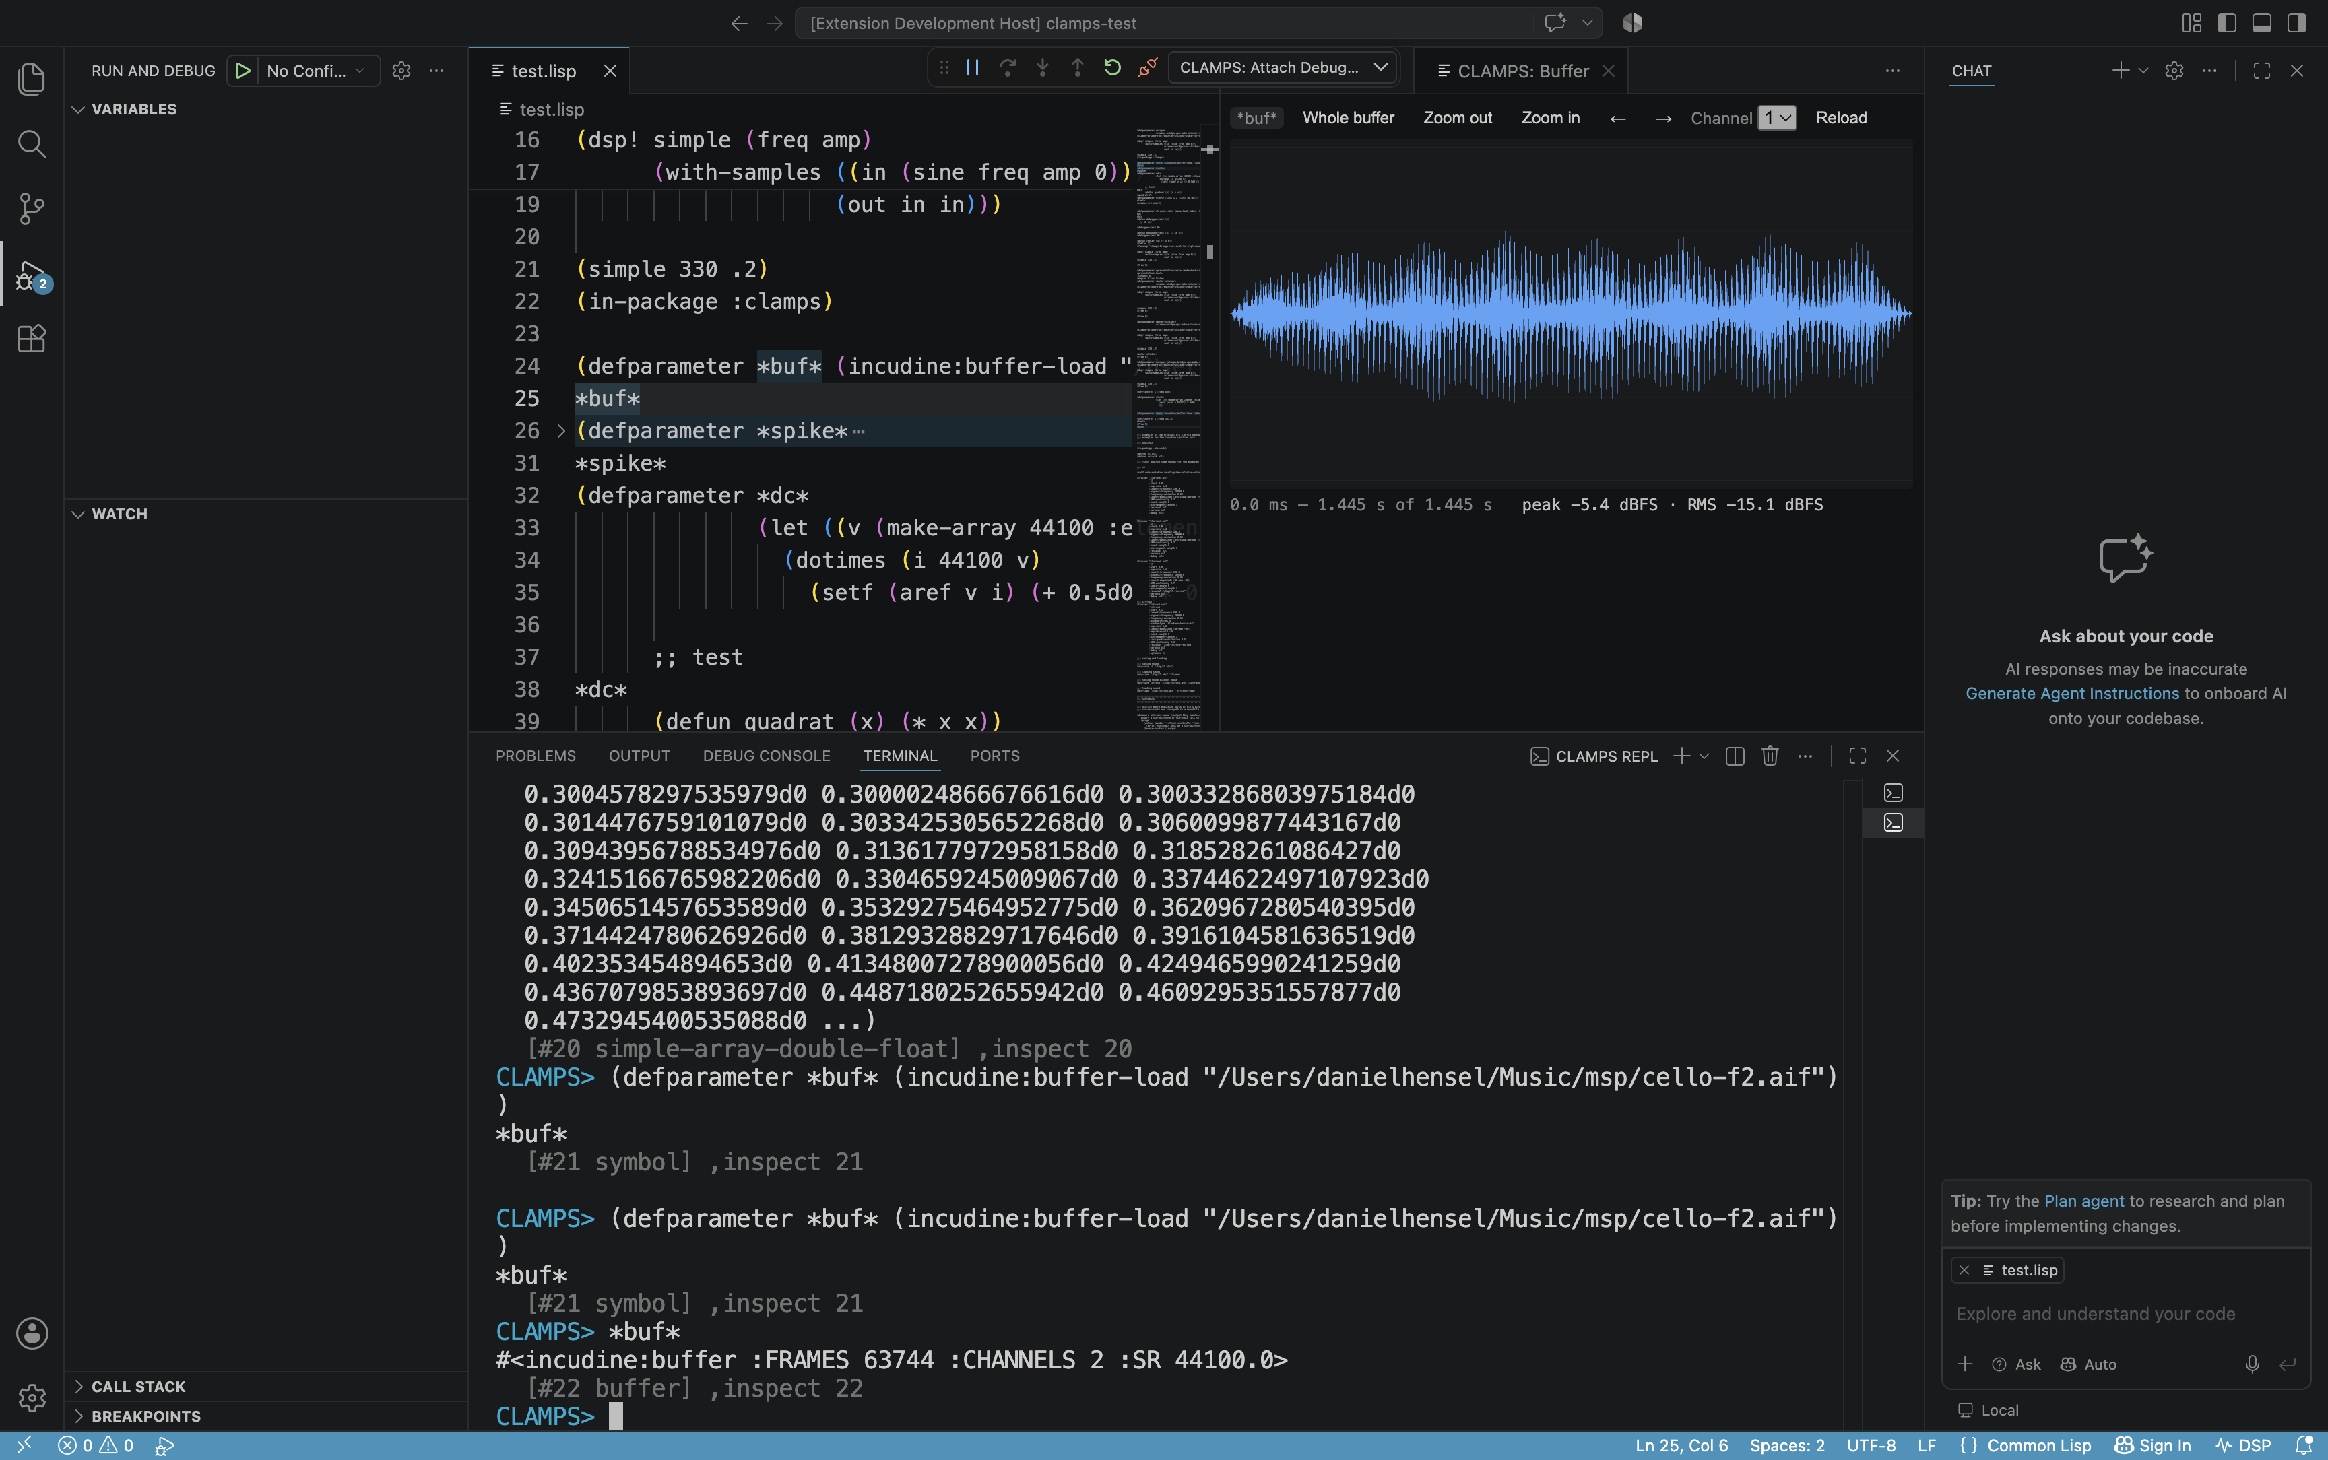Open CLAMPS: Attach Debug session dropdown
Screen dimensions: 2328x1460
(x=1283, y=67)
